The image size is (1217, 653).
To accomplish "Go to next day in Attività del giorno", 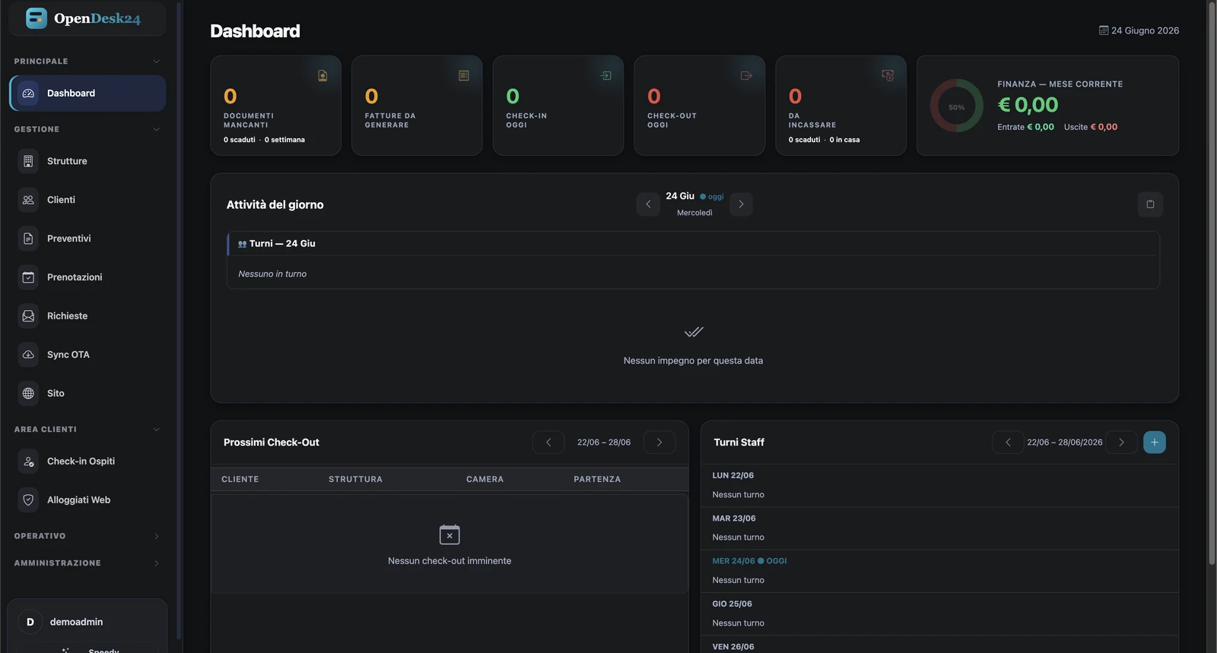I will (x=741, y=204).
